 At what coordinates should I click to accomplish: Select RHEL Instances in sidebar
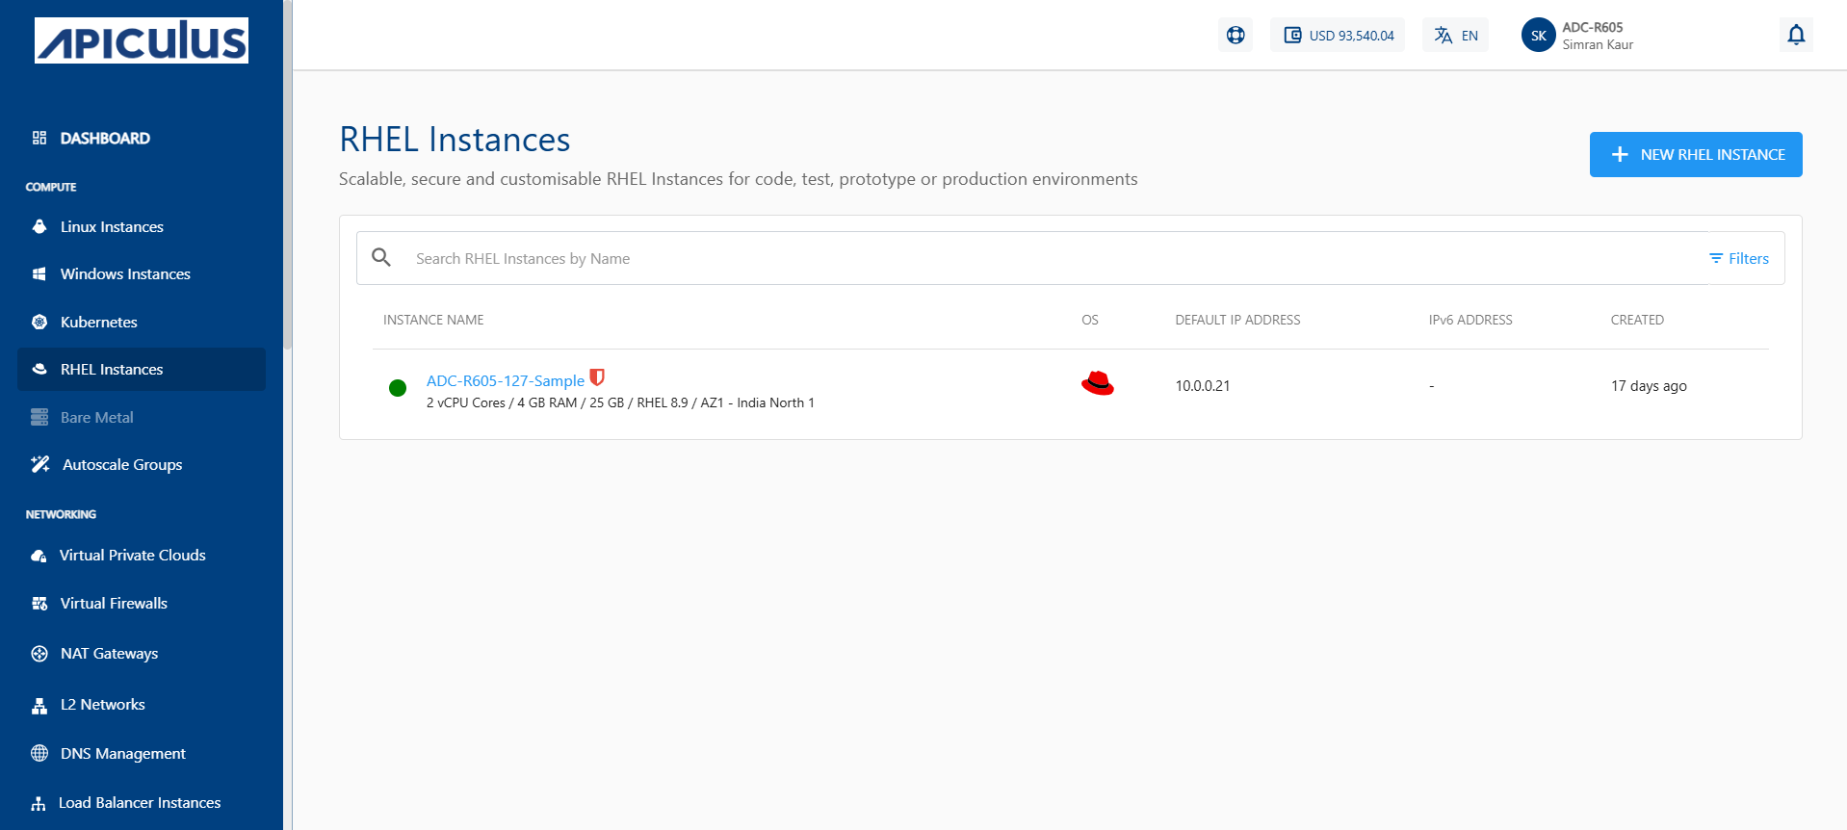point(142,370)
